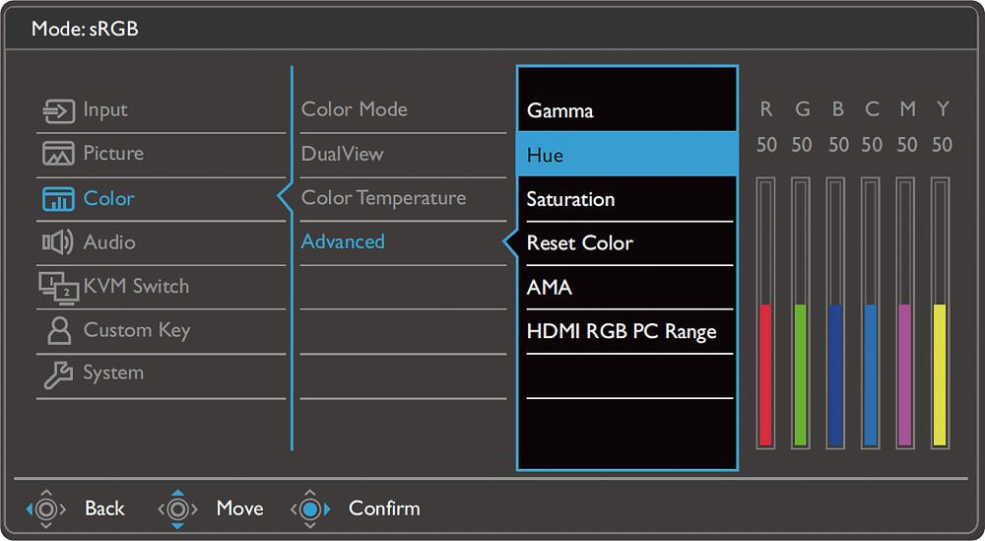Click the Move joystick icon
The image size is (985, 541).
(177, 508)
